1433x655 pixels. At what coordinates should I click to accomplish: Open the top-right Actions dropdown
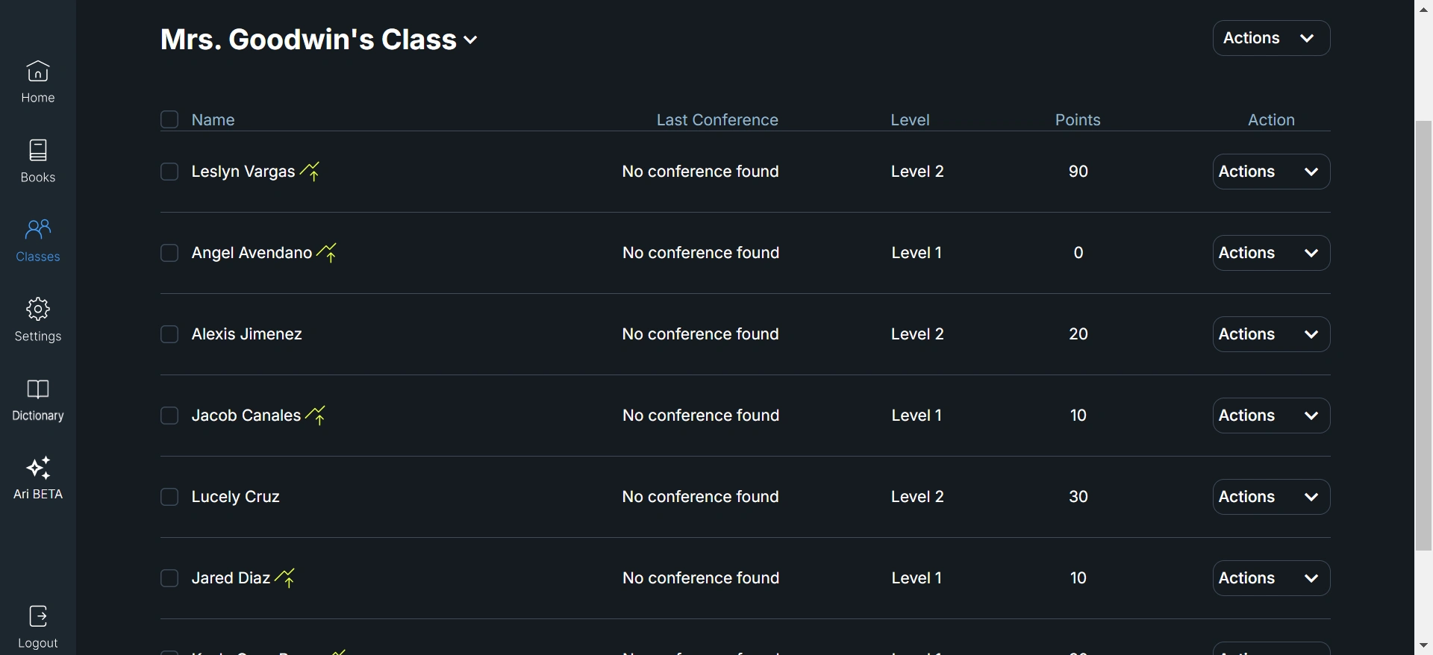(x=1271, y=38)
